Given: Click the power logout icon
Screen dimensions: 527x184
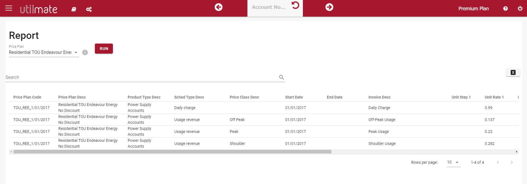Looking at the screenshot, I should [x=520, y=9].
